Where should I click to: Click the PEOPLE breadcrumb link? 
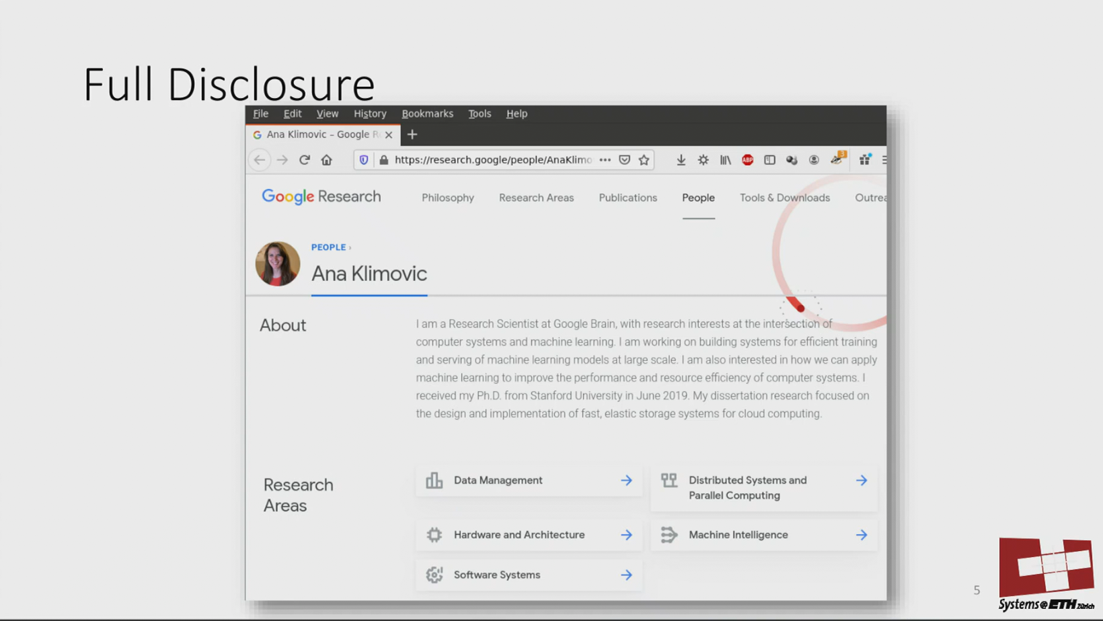tap(328, 247)
